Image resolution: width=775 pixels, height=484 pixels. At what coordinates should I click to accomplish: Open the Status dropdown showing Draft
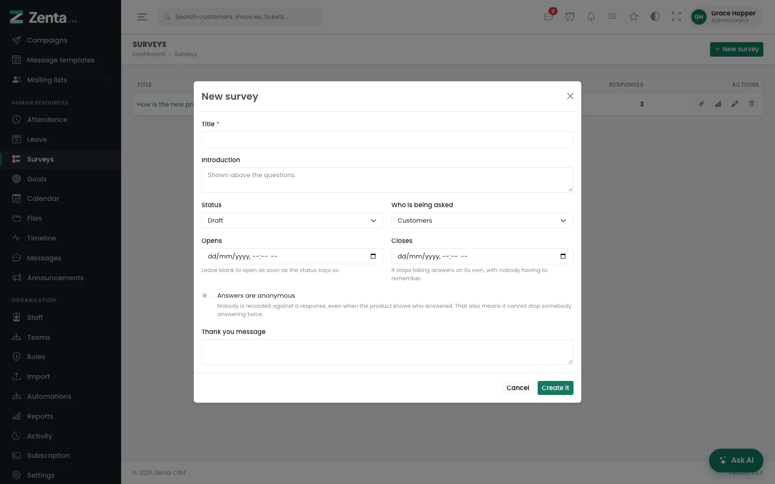(x=293, y=221)
